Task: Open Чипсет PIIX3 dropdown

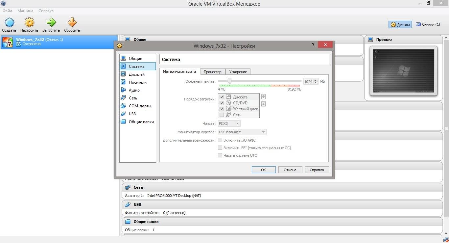Action: pyautogui.click(x=229, y=123)
